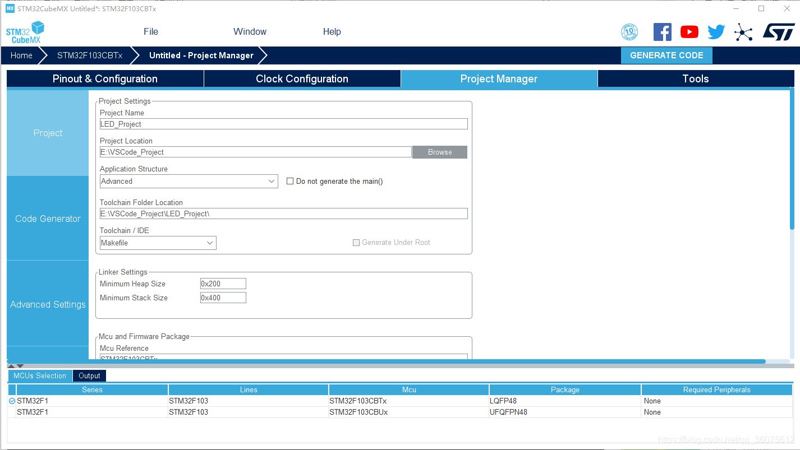Open the Application Structure Advanced dropdown
The width and height of the screenshot is (800, 450).
coord(189,181)
